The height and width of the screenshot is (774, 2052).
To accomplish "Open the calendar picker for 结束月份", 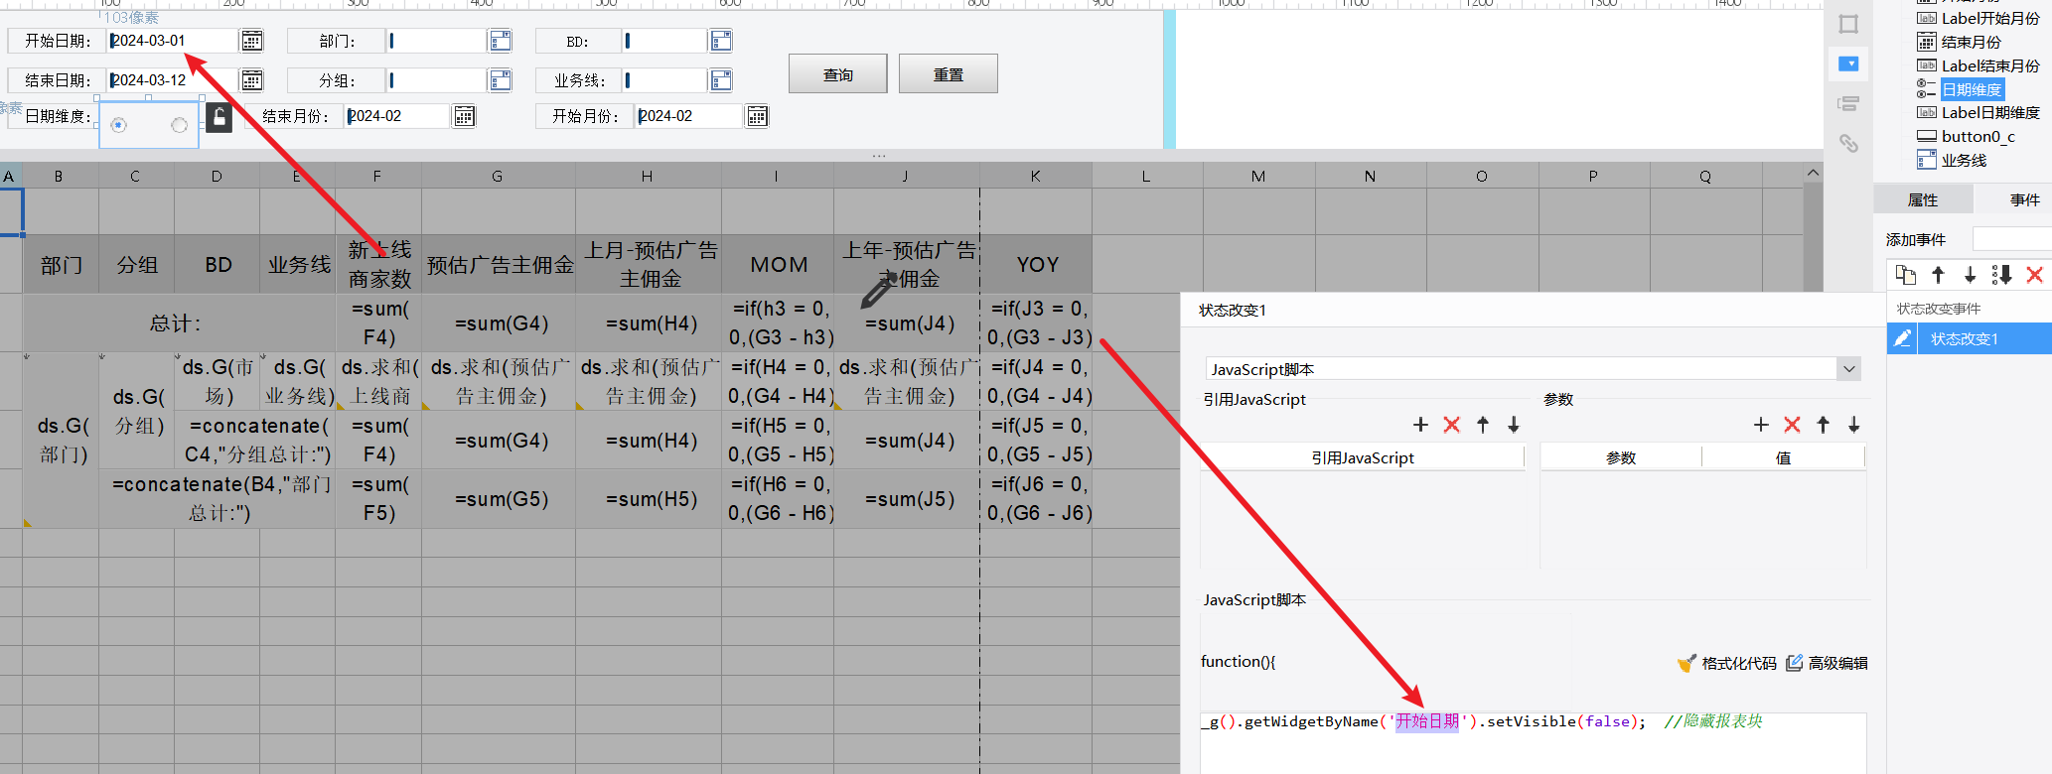I will (464, 116).
